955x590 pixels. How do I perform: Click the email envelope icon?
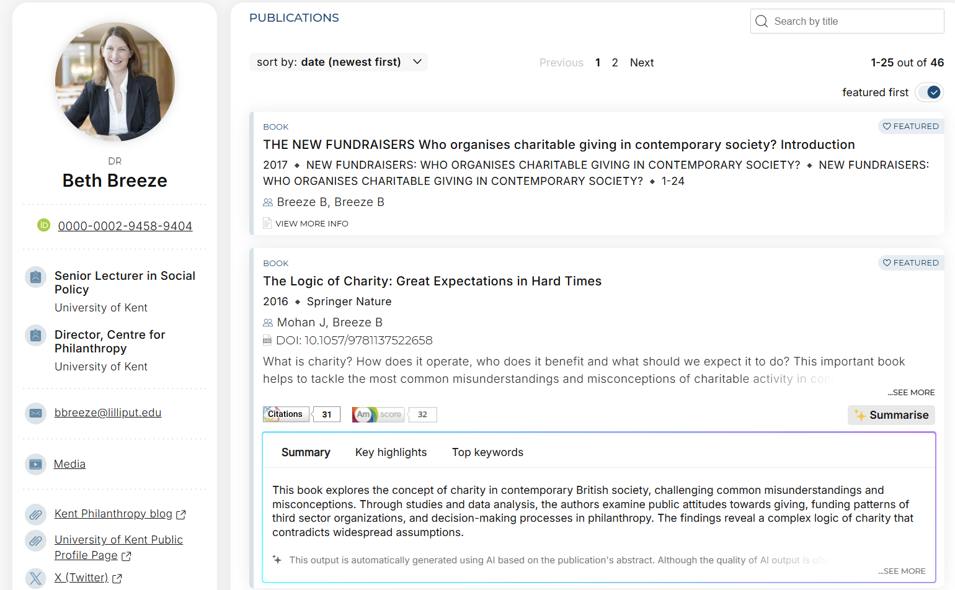coord(35,413)
